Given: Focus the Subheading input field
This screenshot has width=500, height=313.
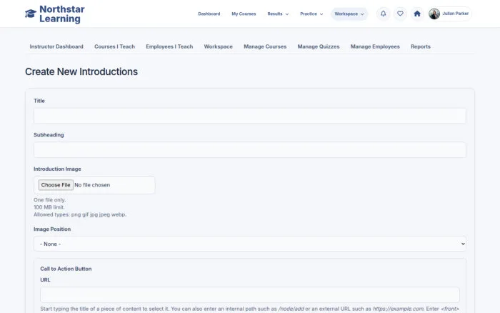Looking at the screenshot, I should [250, 149].
